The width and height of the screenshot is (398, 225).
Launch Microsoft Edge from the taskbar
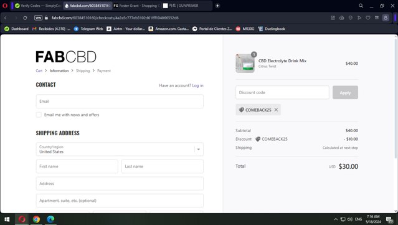click(50, 219)
